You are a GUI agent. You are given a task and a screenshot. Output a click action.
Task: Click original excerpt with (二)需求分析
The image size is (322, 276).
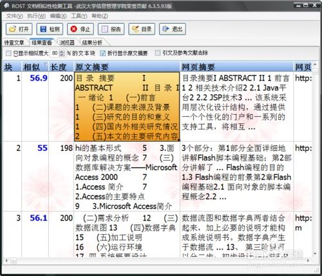127,235
